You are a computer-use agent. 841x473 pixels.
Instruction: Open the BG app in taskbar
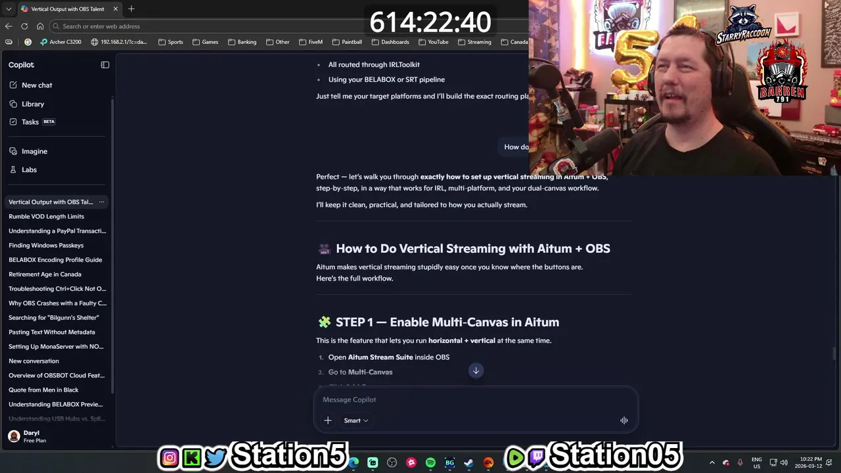449,462
